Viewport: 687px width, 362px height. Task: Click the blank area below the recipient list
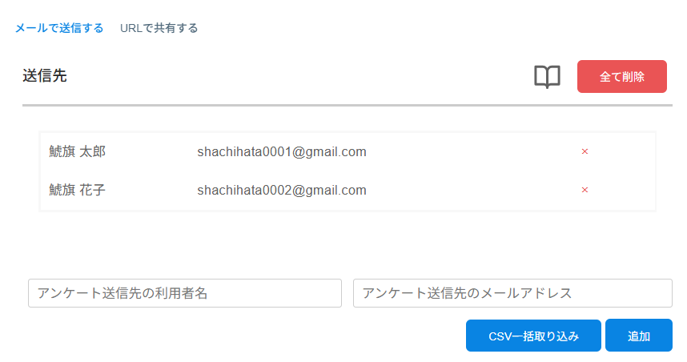348,244
